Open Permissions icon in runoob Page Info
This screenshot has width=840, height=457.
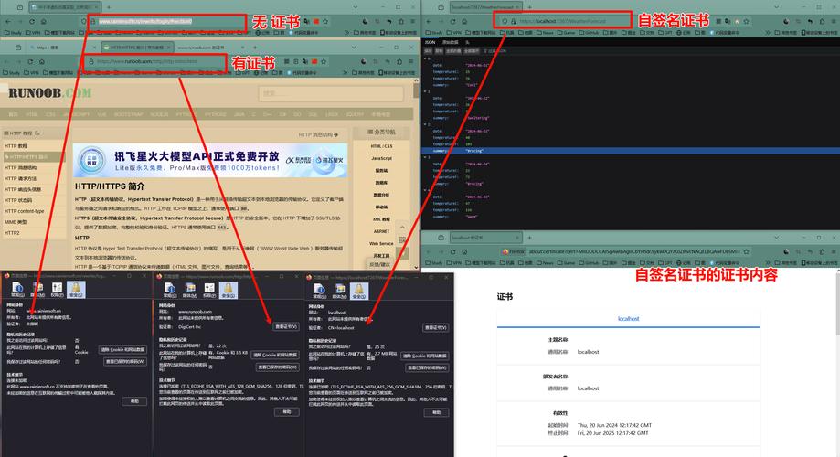(209, 290)
